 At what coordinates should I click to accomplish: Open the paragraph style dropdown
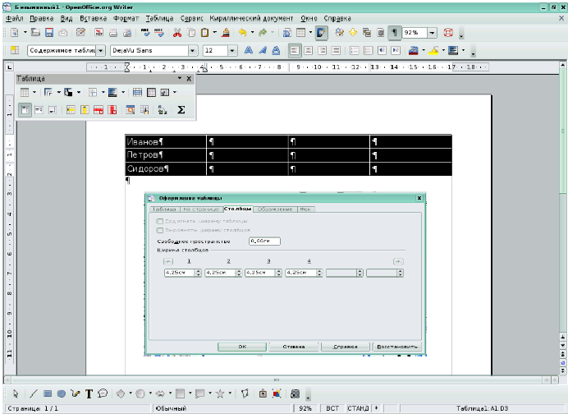pos(101,50)
